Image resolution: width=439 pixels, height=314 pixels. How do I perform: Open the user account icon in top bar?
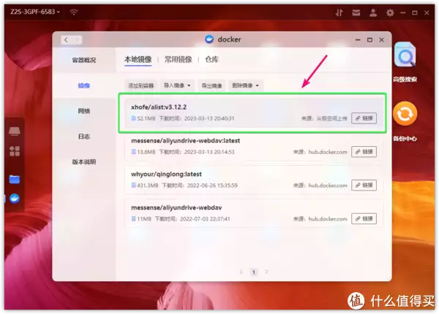click(x=373, y=12)
